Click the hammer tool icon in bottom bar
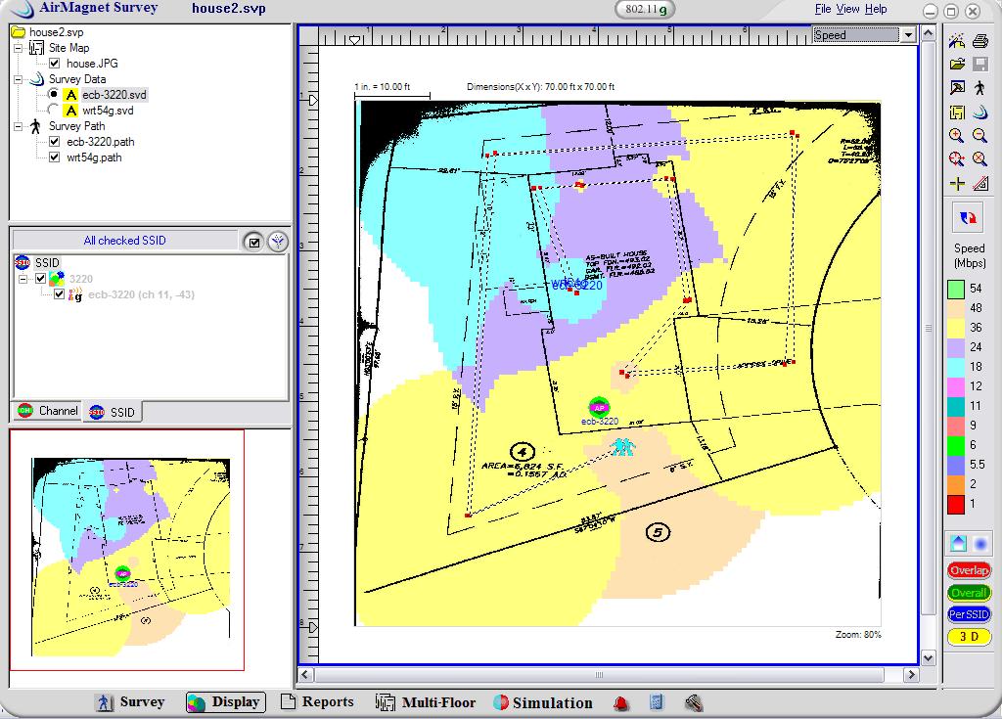 coord(694,703)
